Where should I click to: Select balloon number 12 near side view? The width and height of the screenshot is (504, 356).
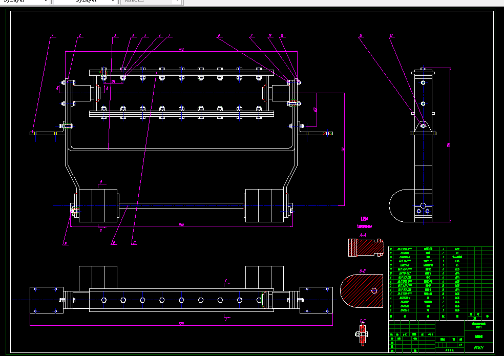tap(361, 35)
